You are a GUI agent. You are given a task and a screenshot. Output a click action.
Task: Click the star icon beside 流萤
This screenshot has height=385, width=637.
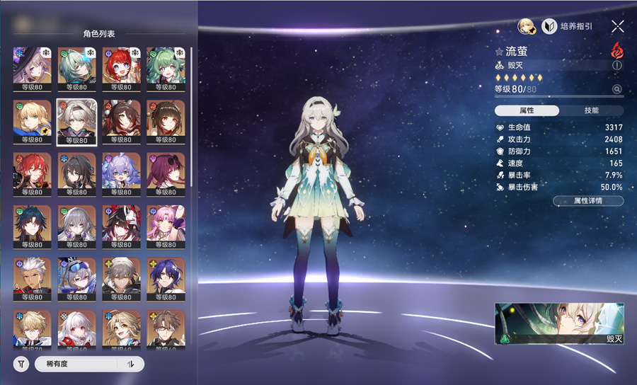pyautogui.click(x=499, y=52)
